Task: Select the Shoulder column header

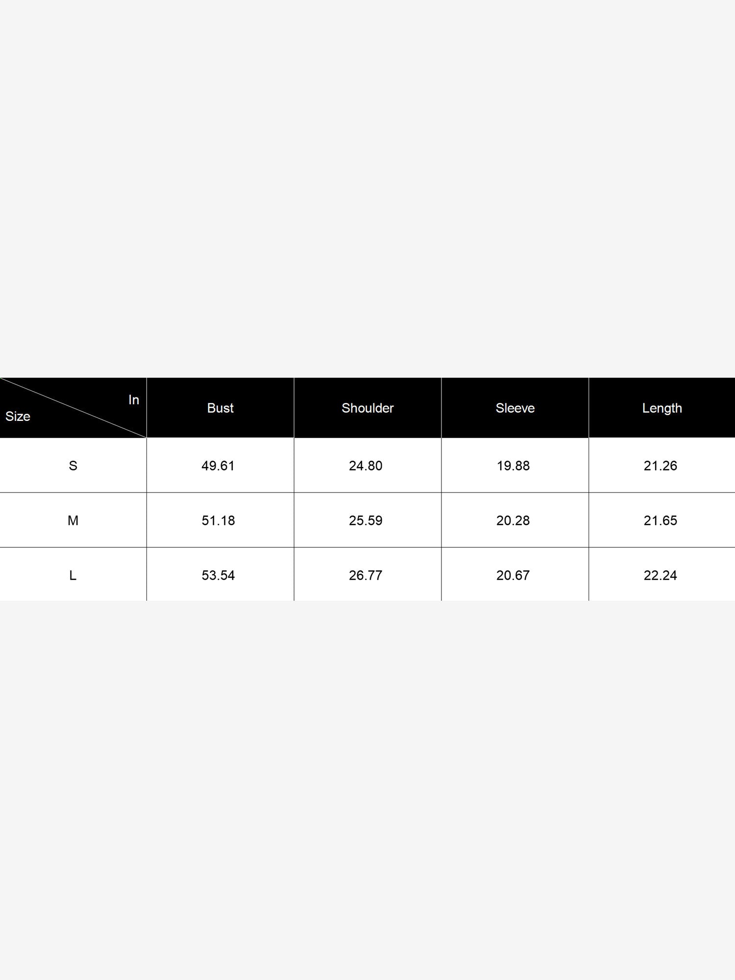Action: pos(367,408)
